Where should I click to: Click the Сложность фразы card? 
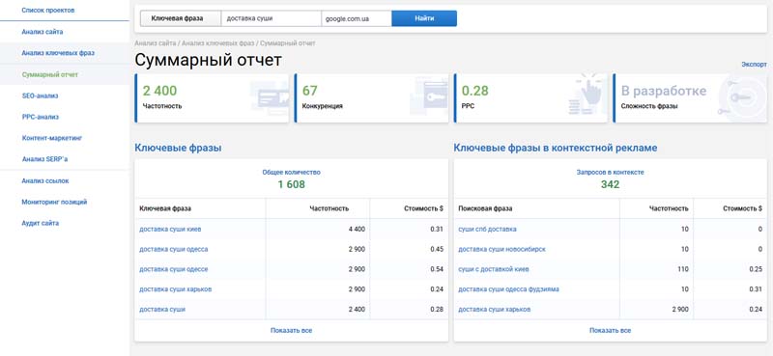point(690,98)
